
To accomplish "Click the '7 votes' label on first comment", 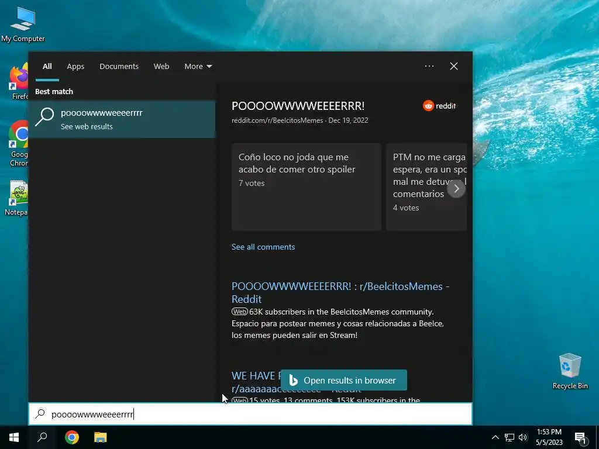I will pyautogui.click(x=252, y=183).
